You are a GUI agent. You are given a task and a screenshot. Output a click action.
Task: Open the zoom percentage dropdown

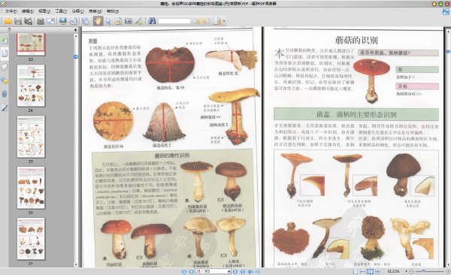[x=406, y=271]
